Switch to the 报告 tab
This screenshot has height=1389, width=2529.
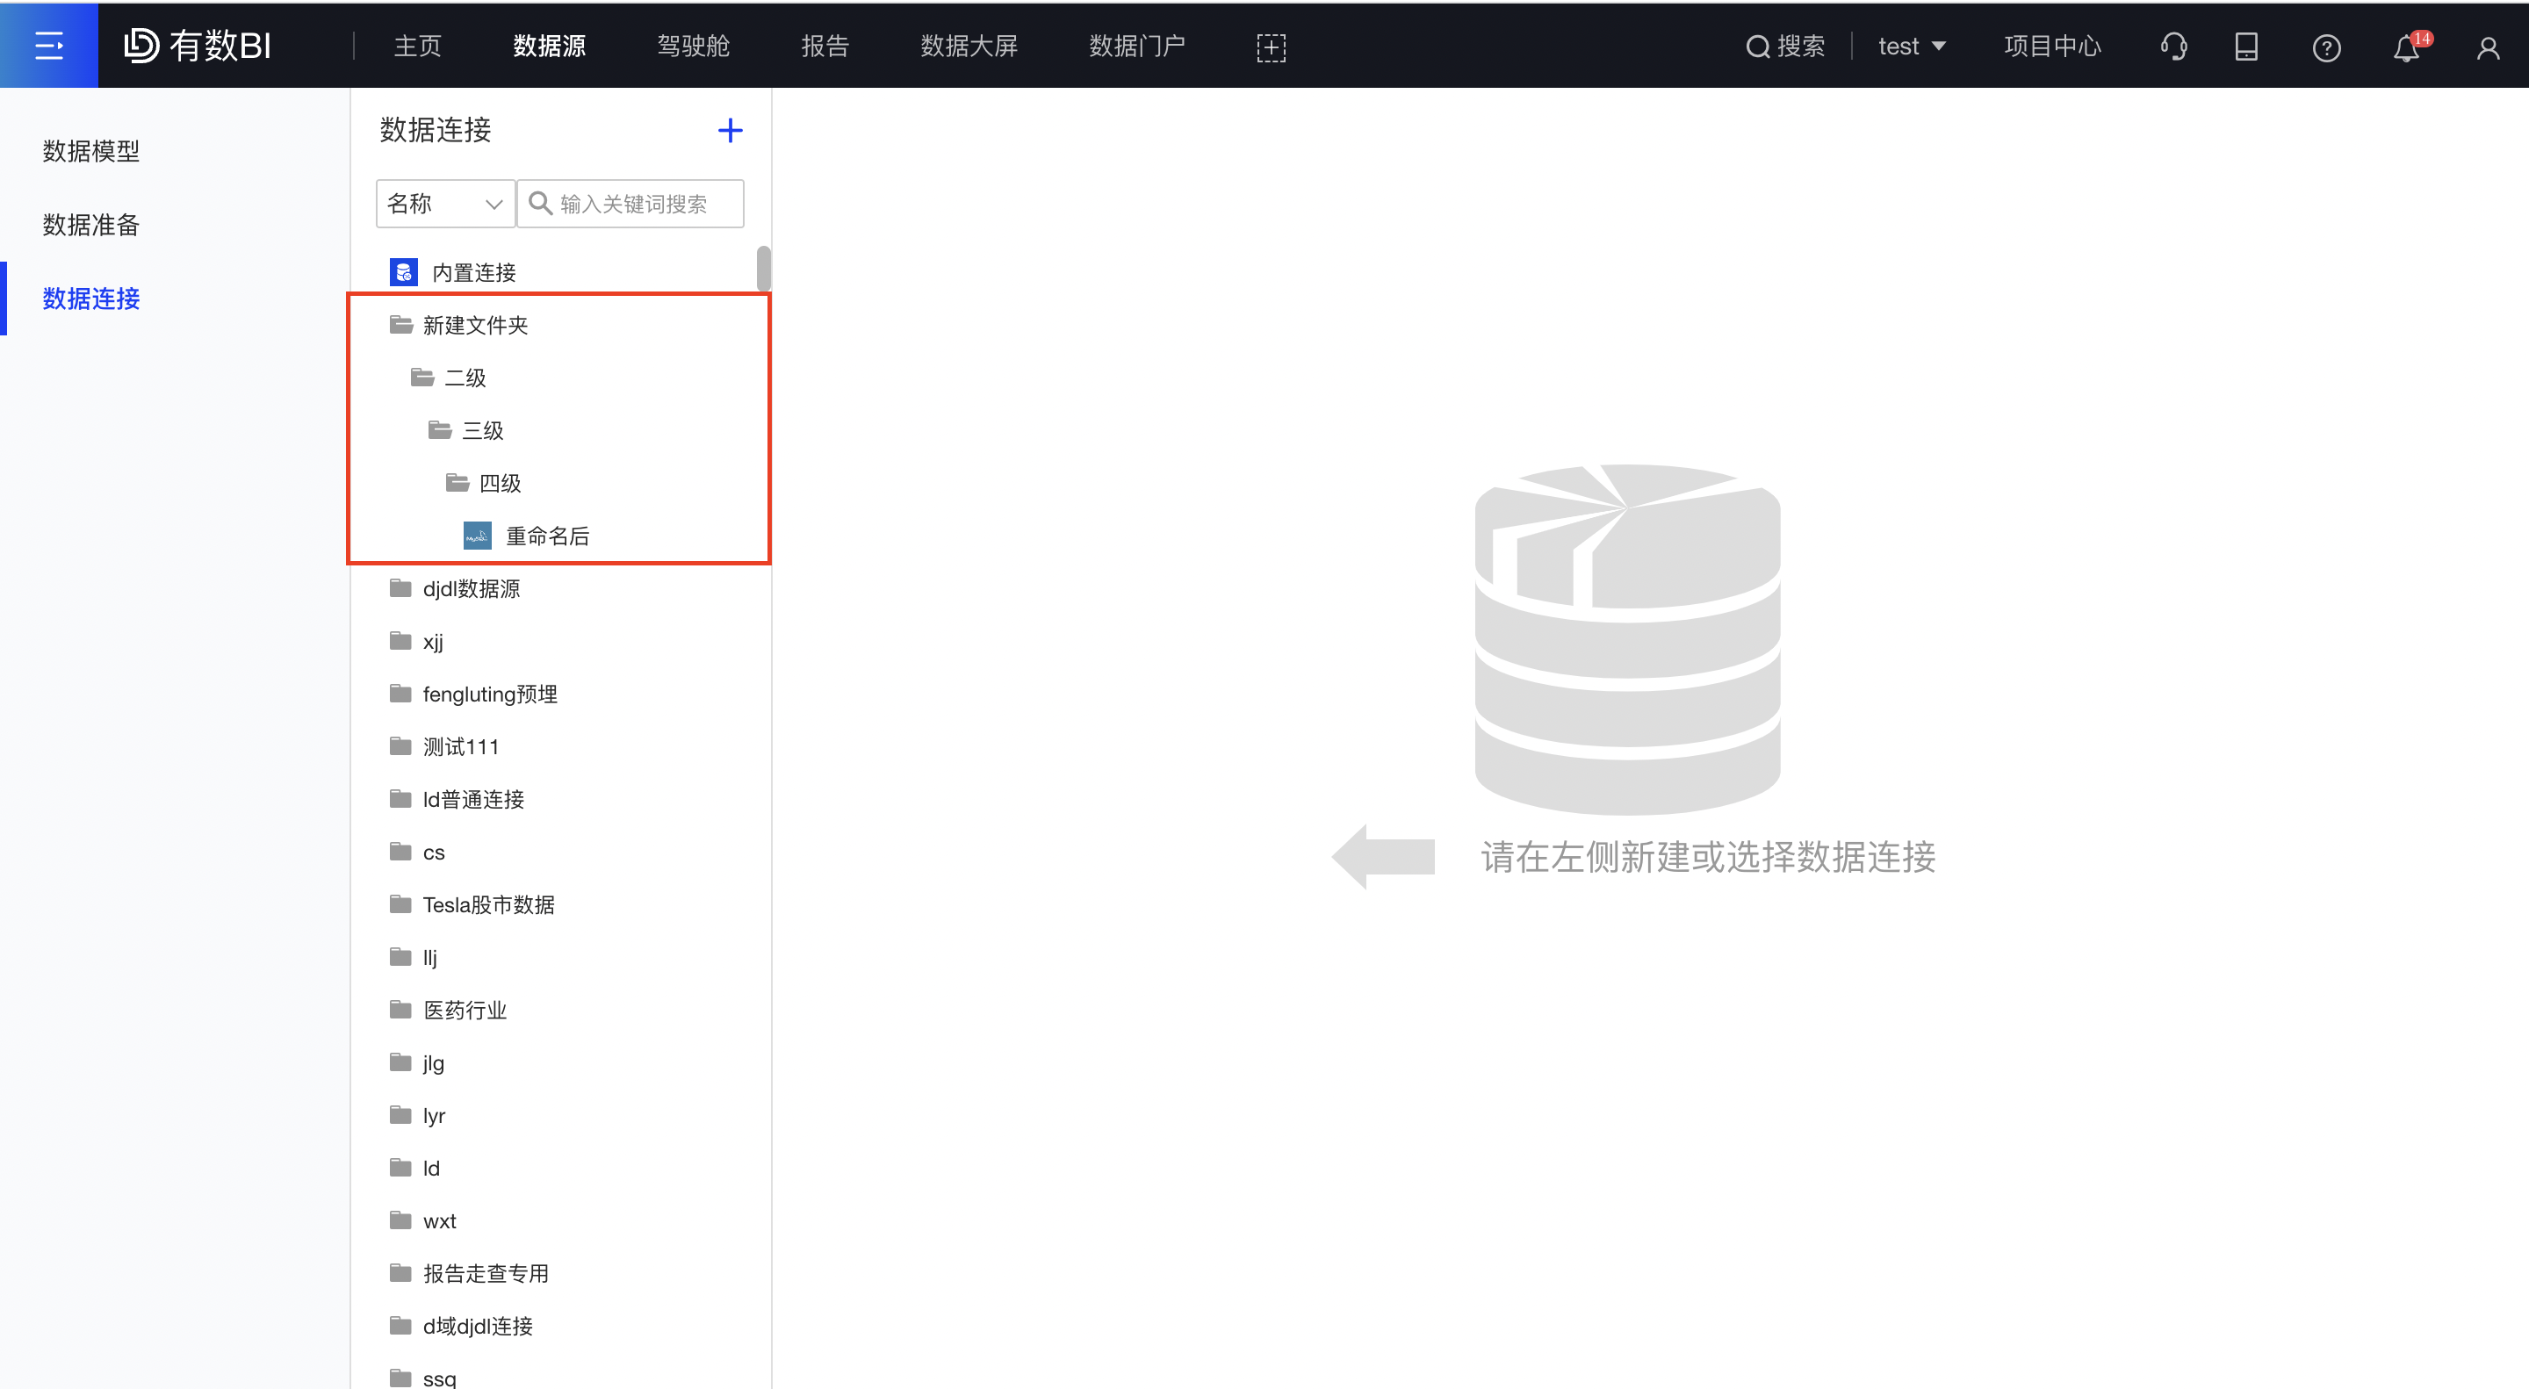click(x=825, y=45)
